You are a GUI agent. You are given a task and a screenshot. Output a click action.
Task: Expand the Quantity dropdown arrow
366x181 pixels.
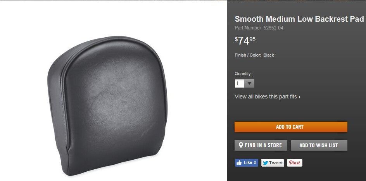click(x=249, y=83)
